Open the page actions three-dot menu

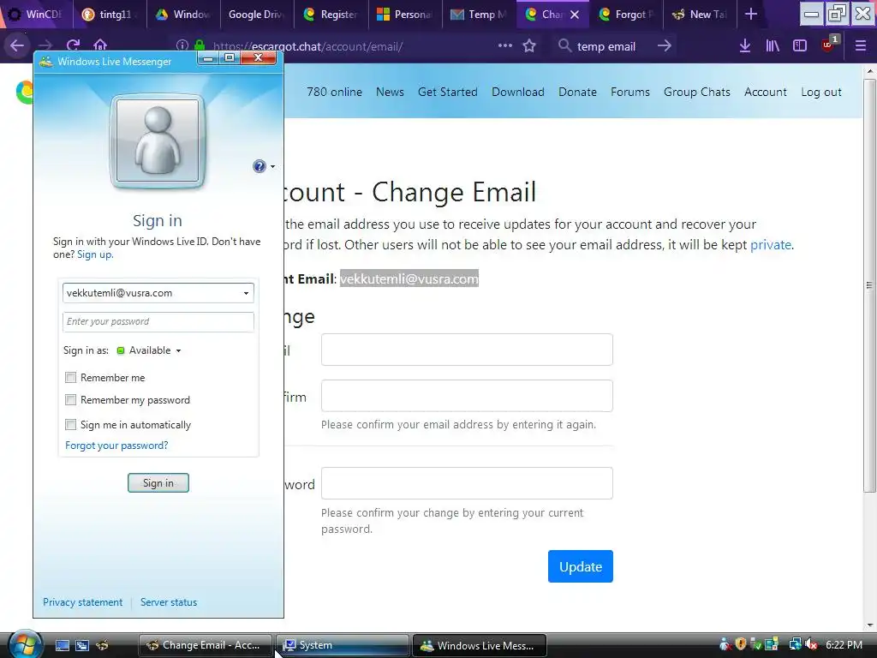click(x=505, y=45)
